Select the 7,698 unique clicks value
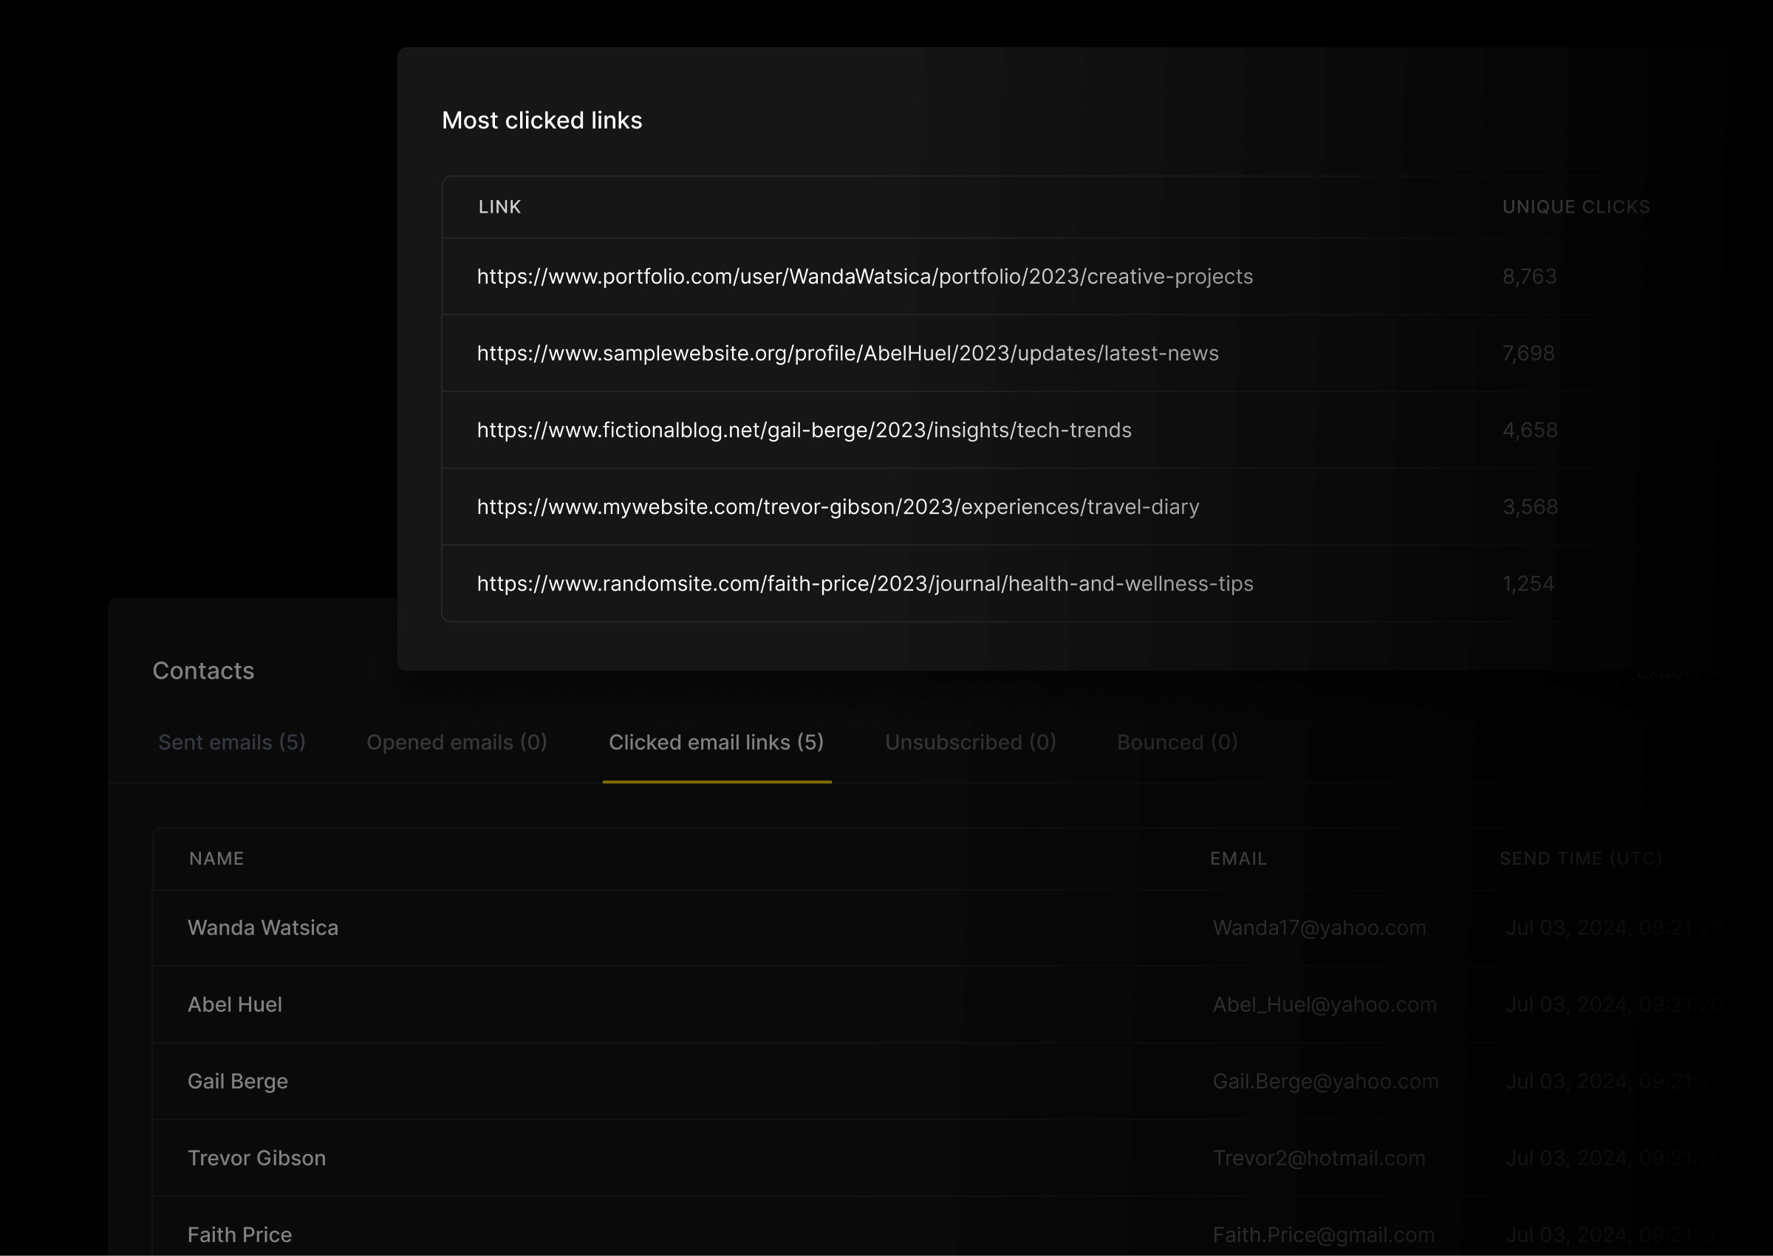The width and height of the screenshot is (1773, 1256). 1528,353
